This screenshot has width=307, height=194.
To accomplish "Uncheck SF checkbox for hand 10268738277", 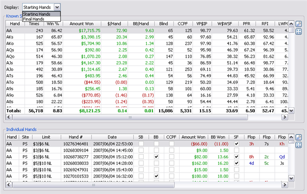I will [x=236, y=157].
